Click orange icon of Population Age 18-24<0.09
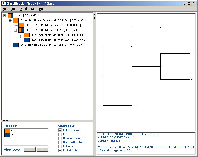Viewport: 198px width, 157px height. (x=27, y=35)
